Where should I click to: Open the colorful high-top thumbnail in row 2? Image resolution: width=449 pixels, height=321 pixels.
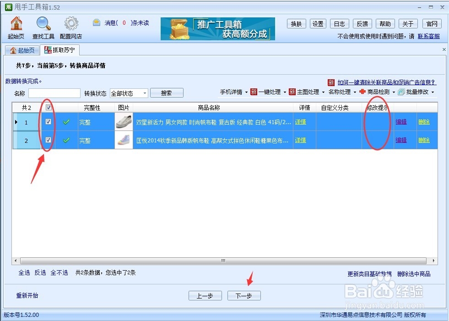[124, 140]
